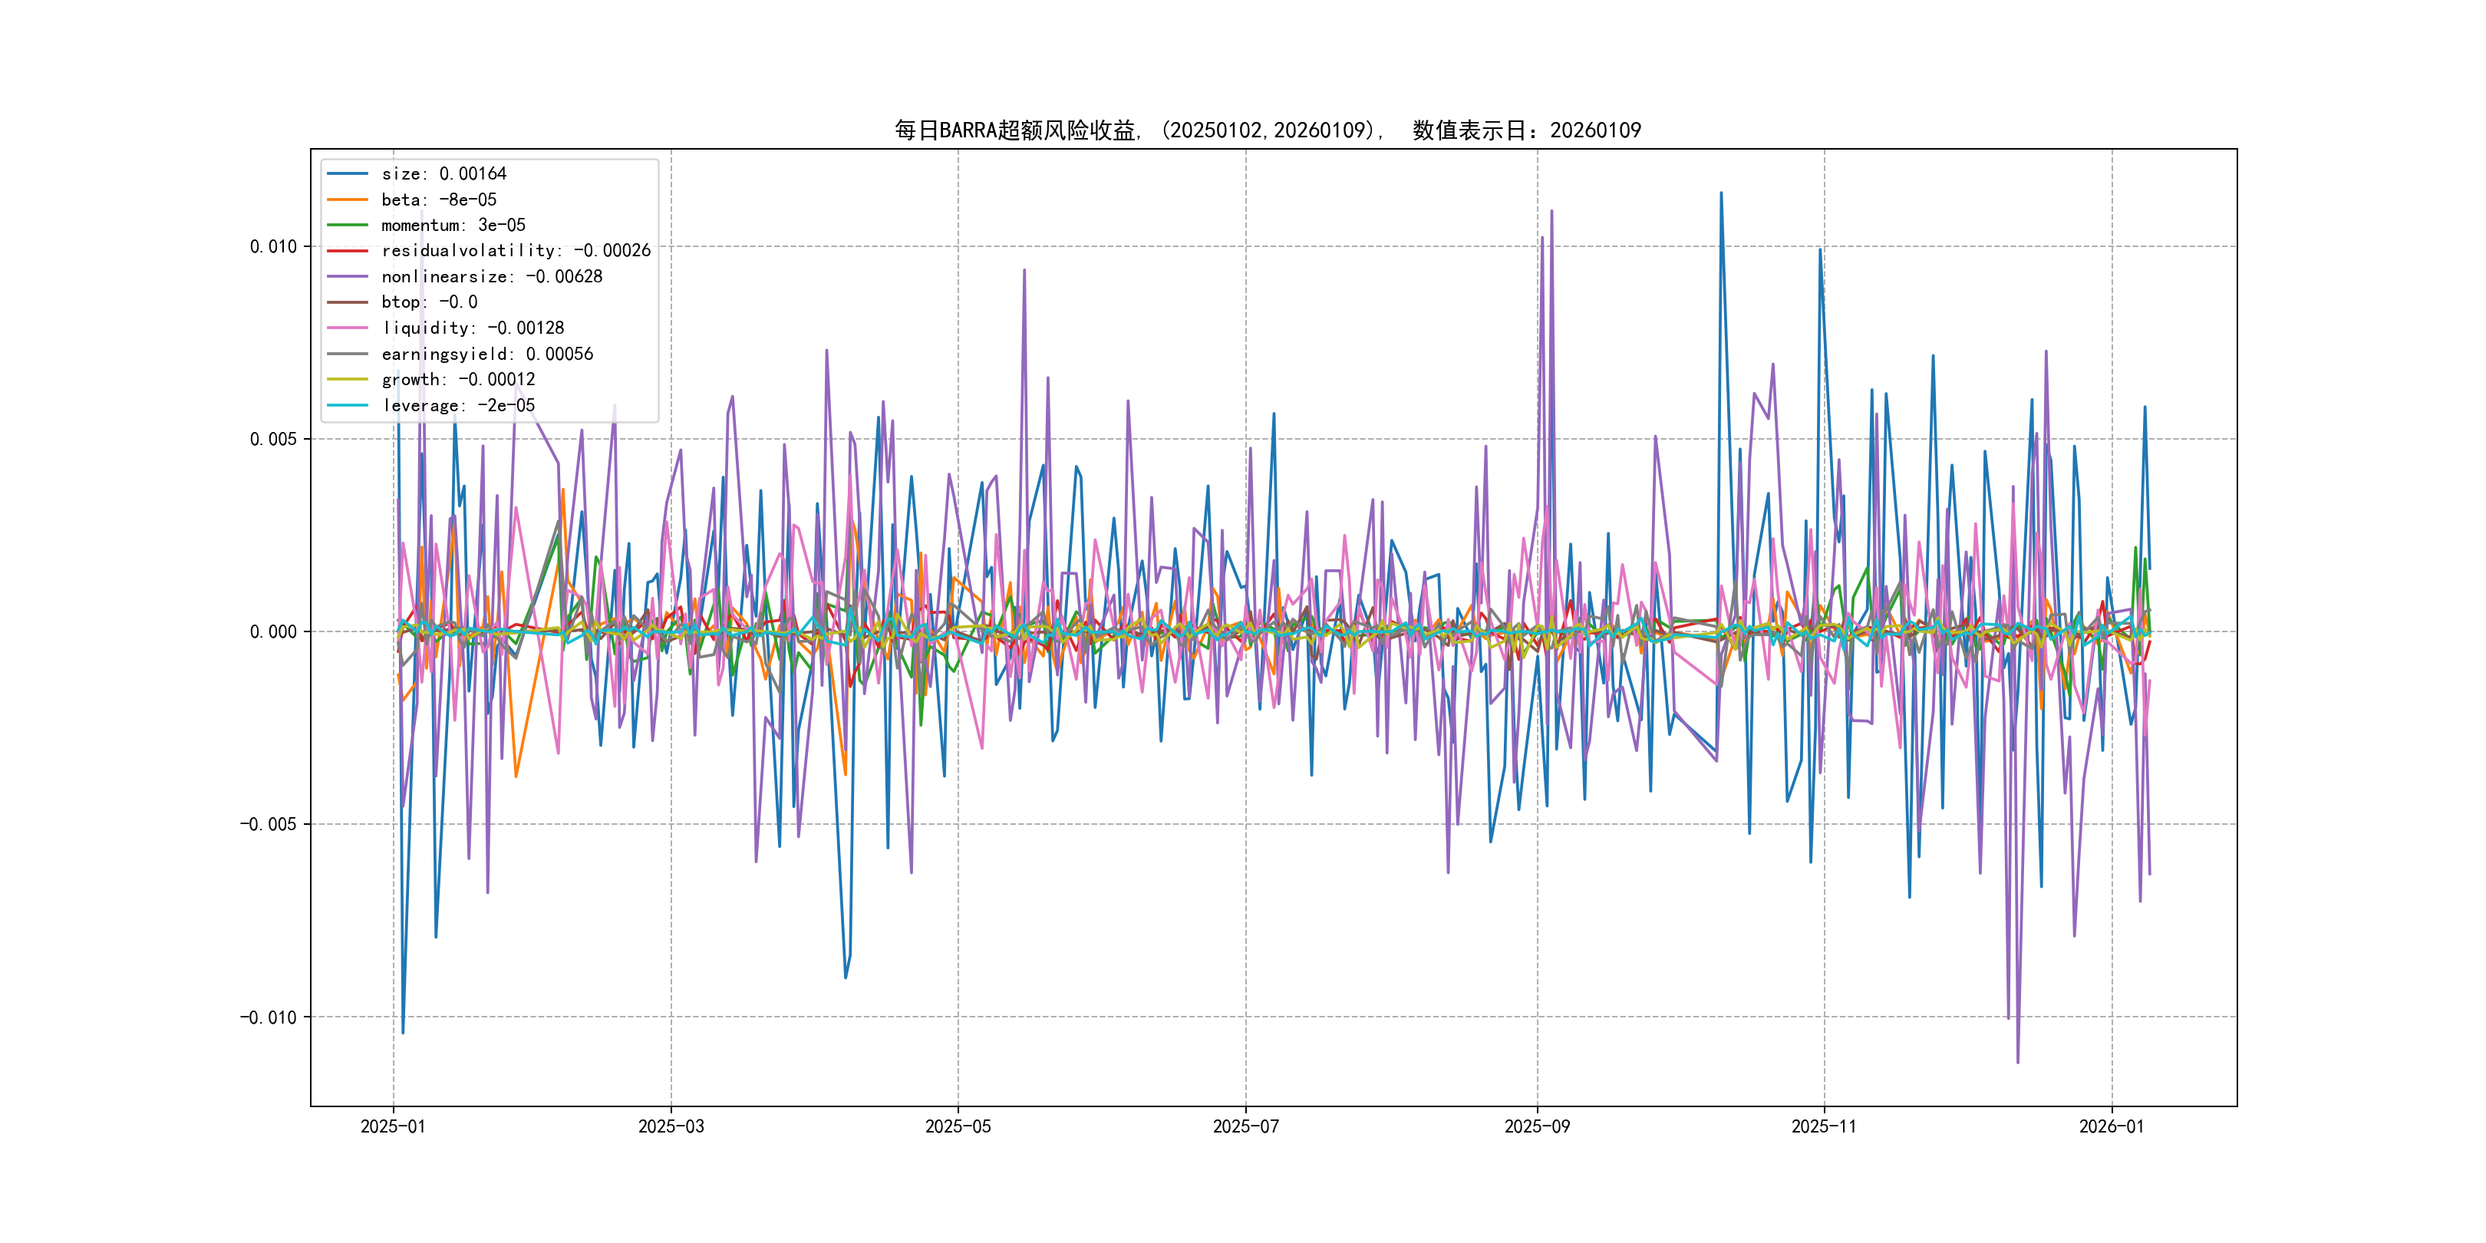Image resolution: width=2486 pixels, height=1243 pixels.
Task: Click the beta legend orange line swatch
Action: coord(348,199)
